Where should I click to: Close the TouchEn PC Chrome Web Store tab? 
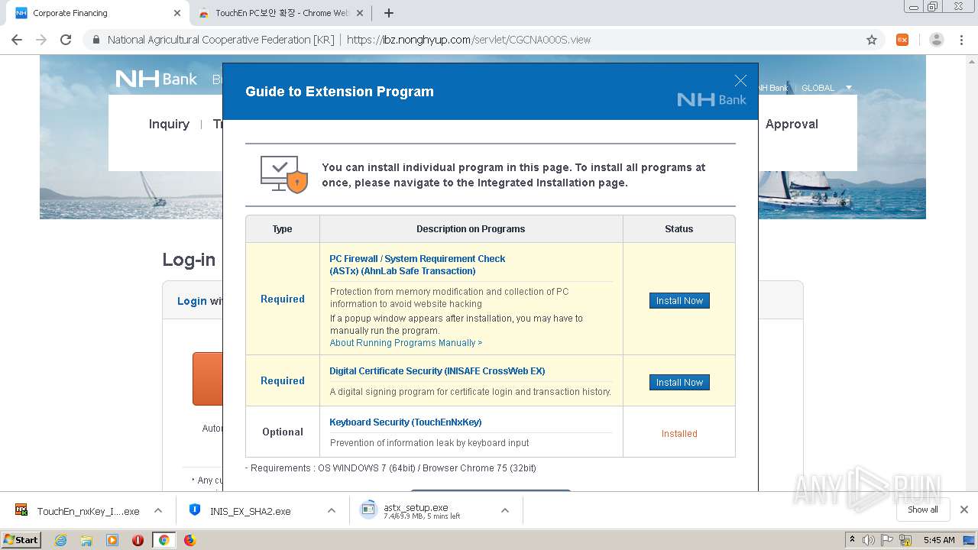tap(360, 13)
